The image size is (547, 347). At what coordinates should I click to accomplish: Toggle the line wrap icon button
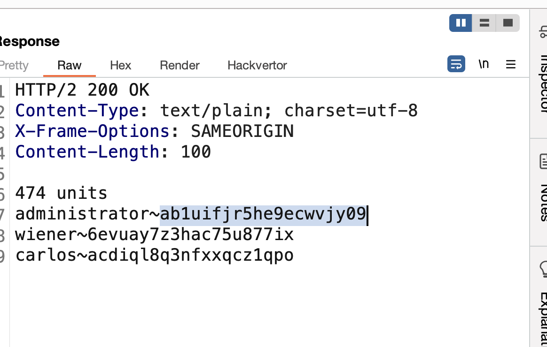[x=456, y=64]
